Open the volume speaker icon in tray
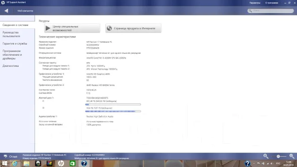 tap(272, 163)
